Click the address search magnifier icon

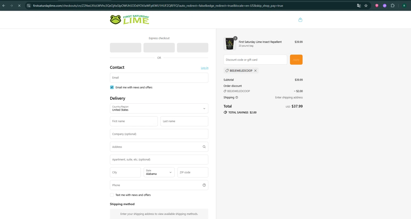pyautogui.click(x=204, y=147)
